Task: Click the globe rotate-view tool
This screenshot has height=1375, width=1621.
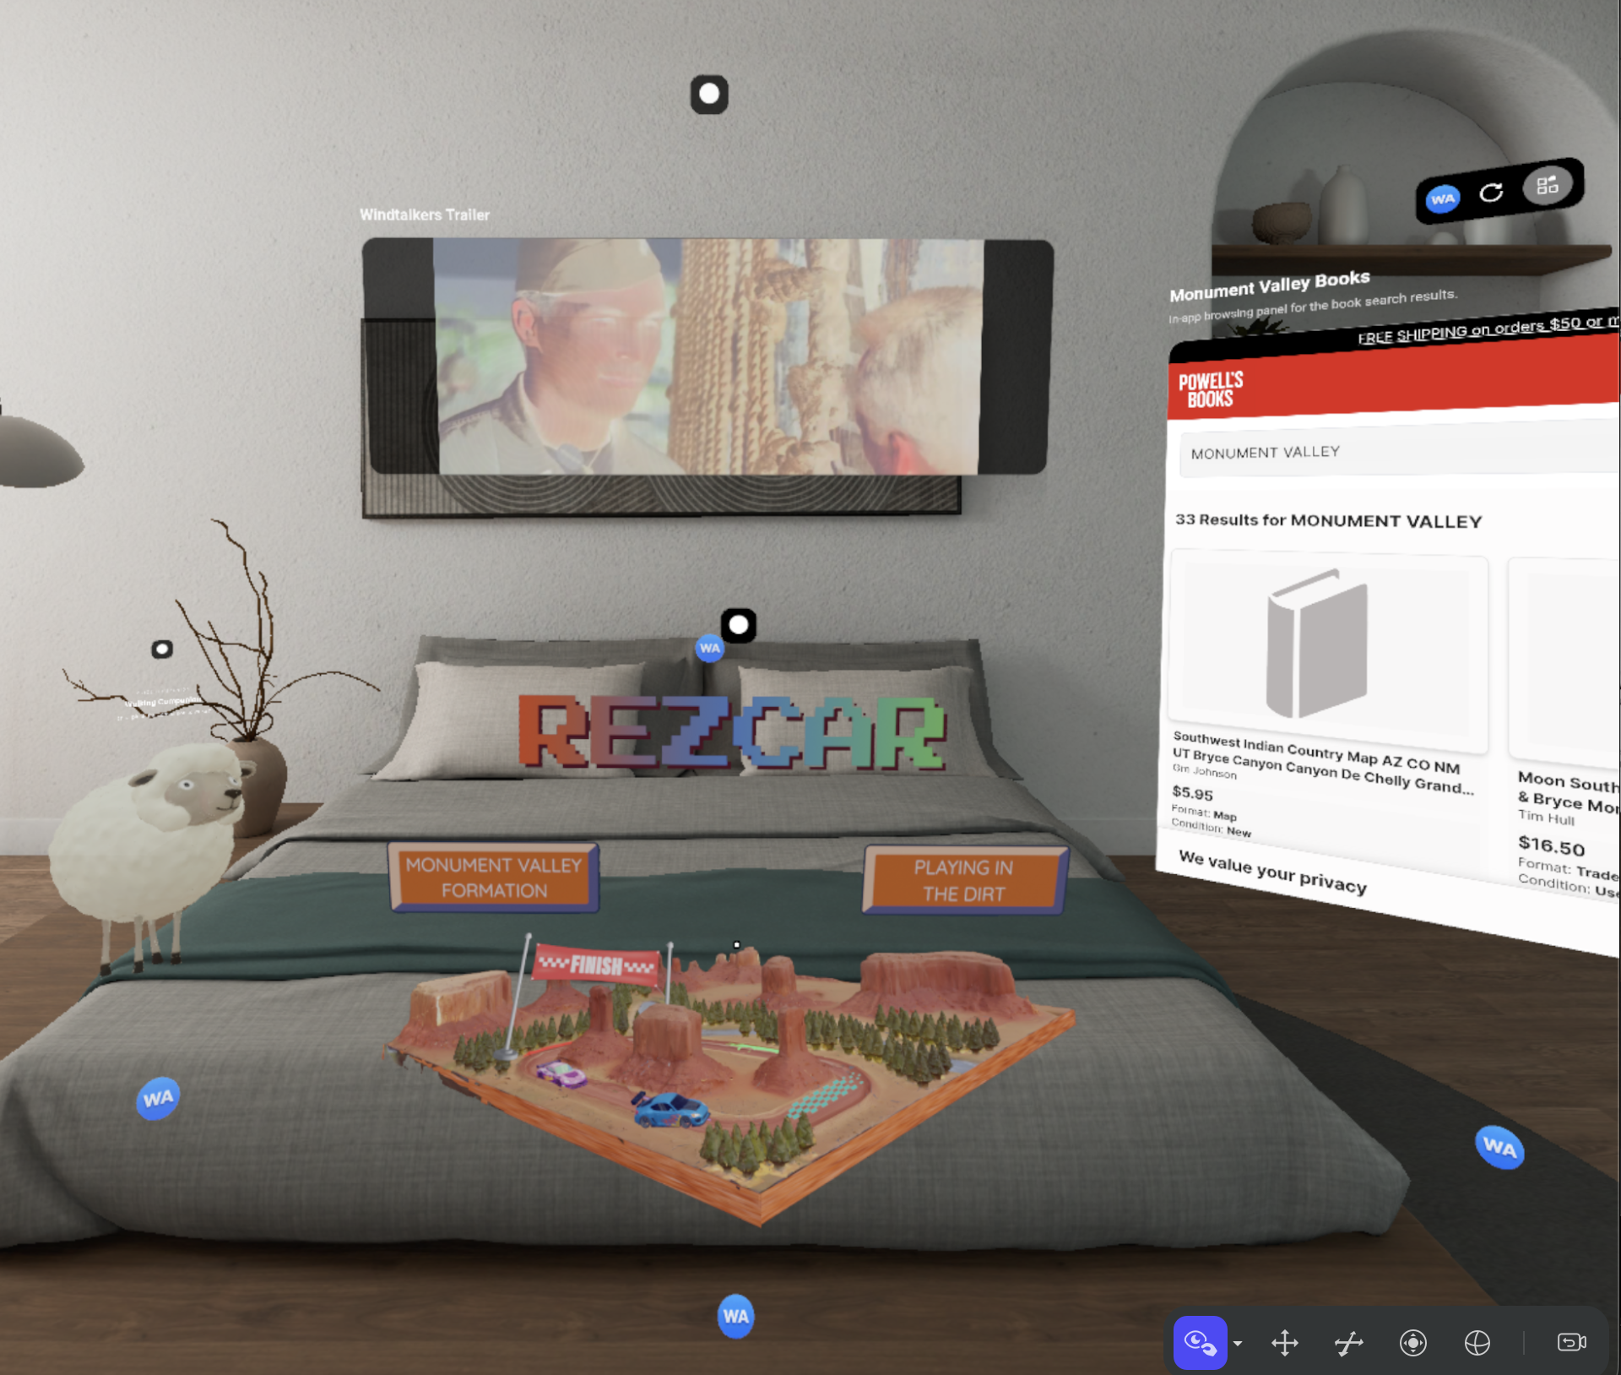Action: coord(1477,1343)
